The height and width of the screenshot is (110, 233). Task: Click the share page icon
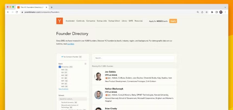click(202, 12)
